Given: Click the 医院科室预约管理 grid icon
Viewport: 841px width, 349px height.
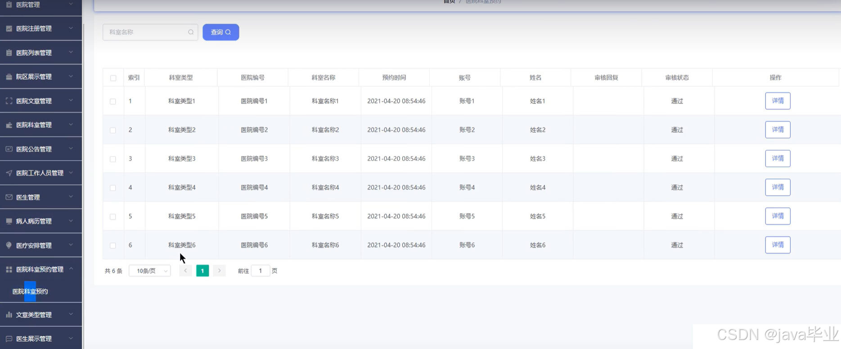Looking at the screenshot, I should (9, 269).
